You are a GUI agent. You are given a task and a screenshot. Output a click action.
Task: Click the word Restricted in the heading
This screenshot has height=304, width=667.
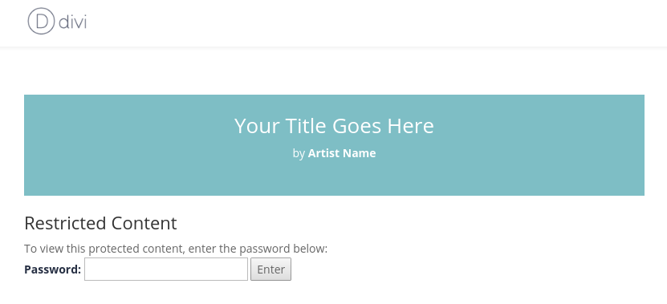coord(66,223)
